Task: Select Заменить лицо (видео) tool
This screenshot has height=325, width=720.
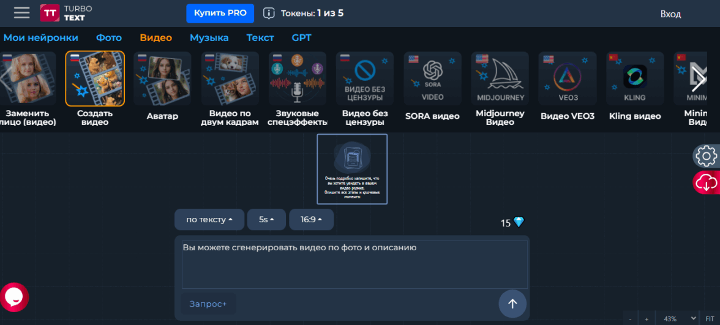Action: click(28, 89)
